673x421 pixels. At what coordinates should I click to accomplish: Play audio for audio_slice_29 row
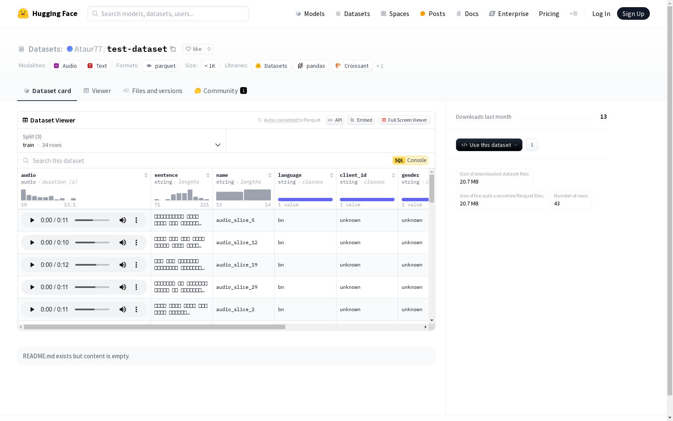point(32,287)
